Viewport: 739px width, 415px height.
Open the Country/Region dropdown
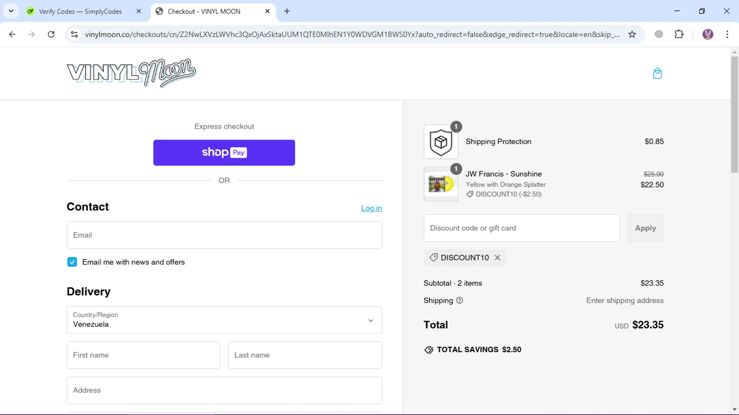click(x=224, y=320)
